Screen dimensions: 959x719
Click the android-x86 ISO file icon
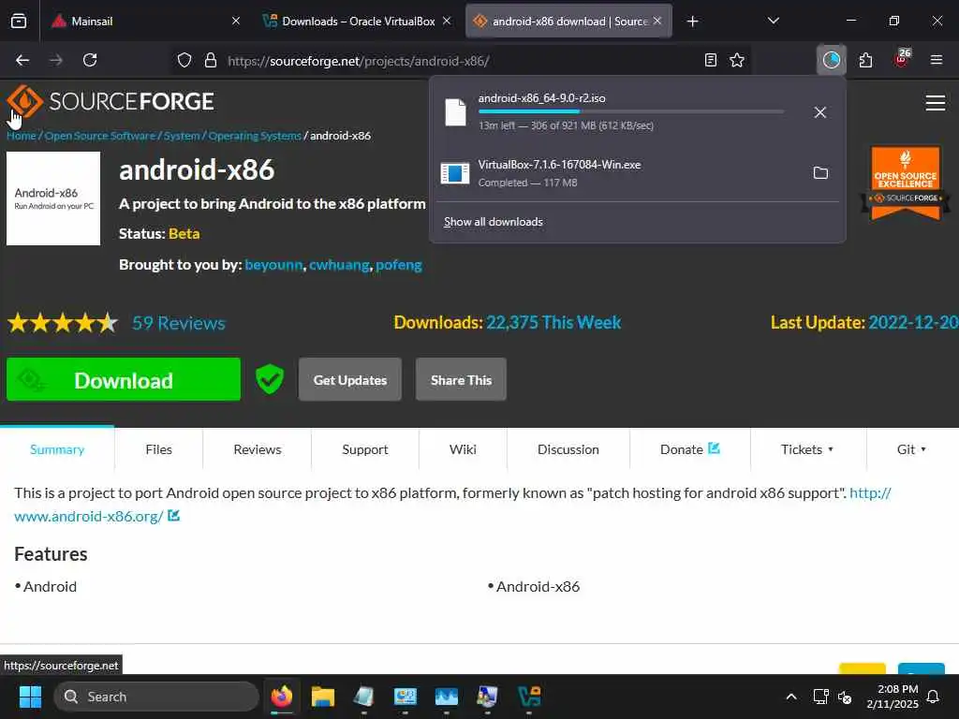point(455,112)
